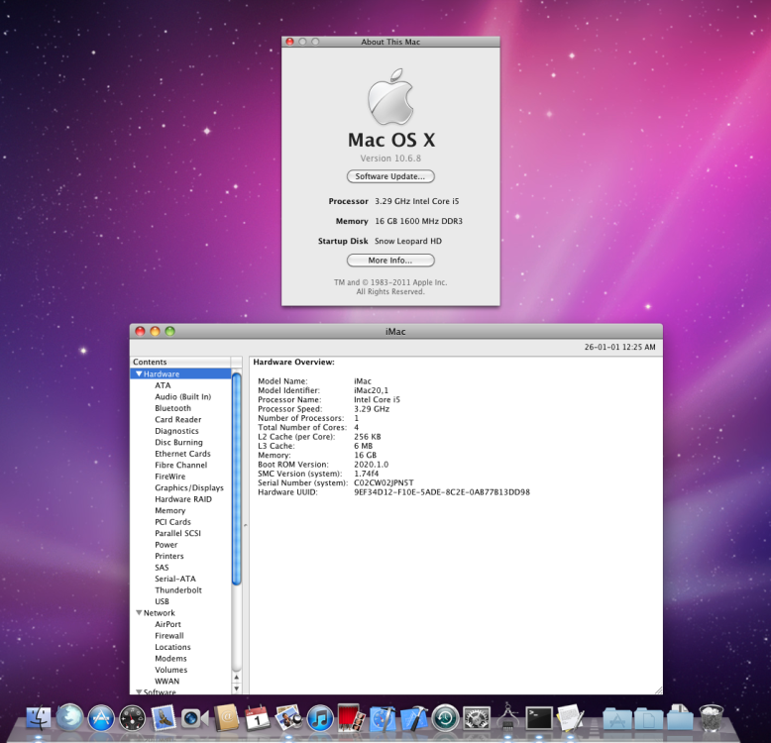Image resolution: width=771 pixels, height=743 pixels.
Task: Launch Xcode blueprint-and-hammer icon
Action: pyautogui.click(x=414, y=718)
